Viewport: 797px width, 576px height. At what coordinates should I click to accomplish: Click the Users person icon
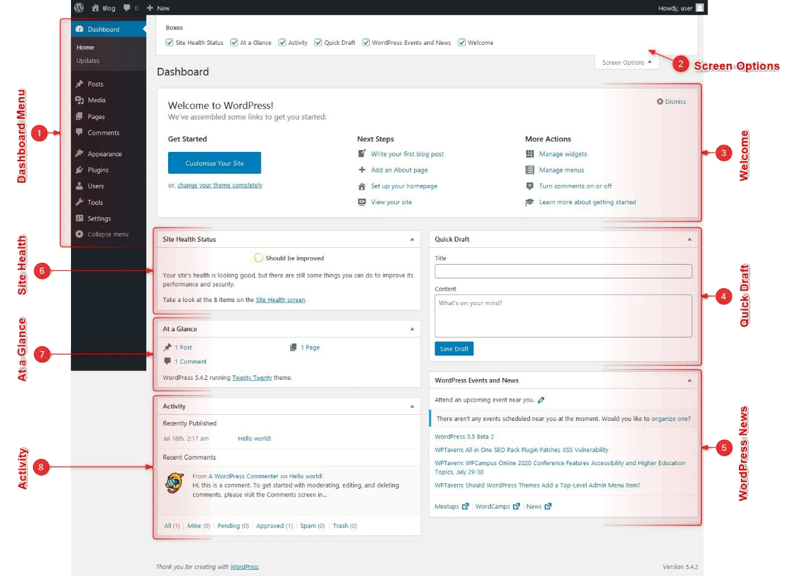click(79, 186)
